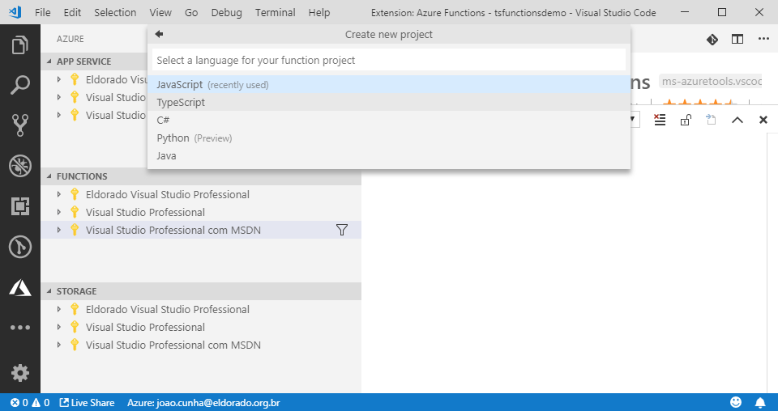Maximize the panel with up chevron
778x411 pixels.
tap(737, 120)
